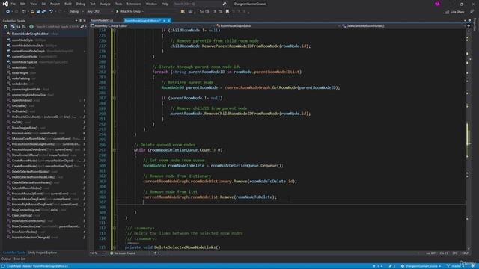Switch to the RoomNodeSO.cs tab
Screen dimensions: 479x269
pyautogui.click(x=102, y=20)
